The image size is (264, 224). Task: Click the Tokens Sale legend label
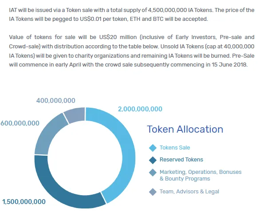(x=175, y=148)
